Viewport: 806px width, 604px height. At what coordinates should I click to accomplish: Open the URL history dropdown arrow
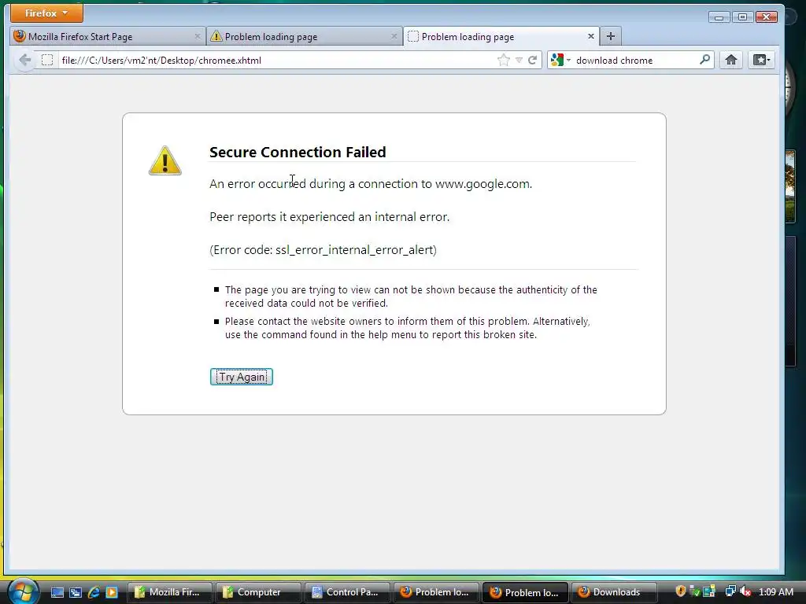tap(519, 60)
